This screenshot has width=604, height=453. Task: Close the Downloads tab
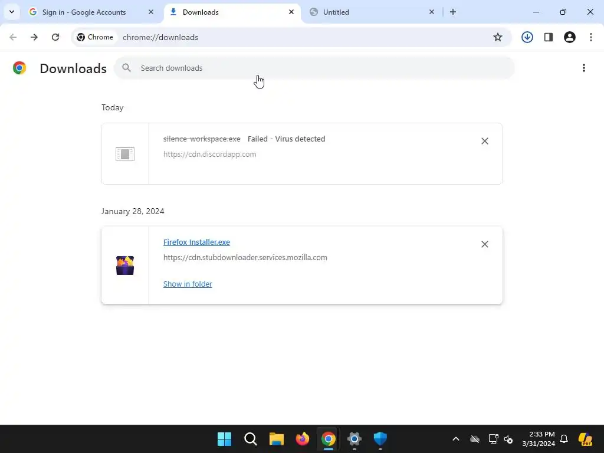(291, 12)
